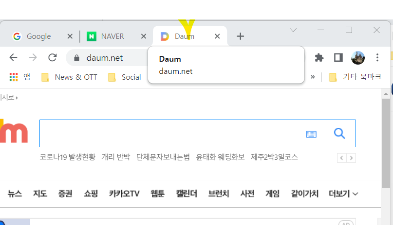Open the 쇼핑 menu item

click(91, 194)
